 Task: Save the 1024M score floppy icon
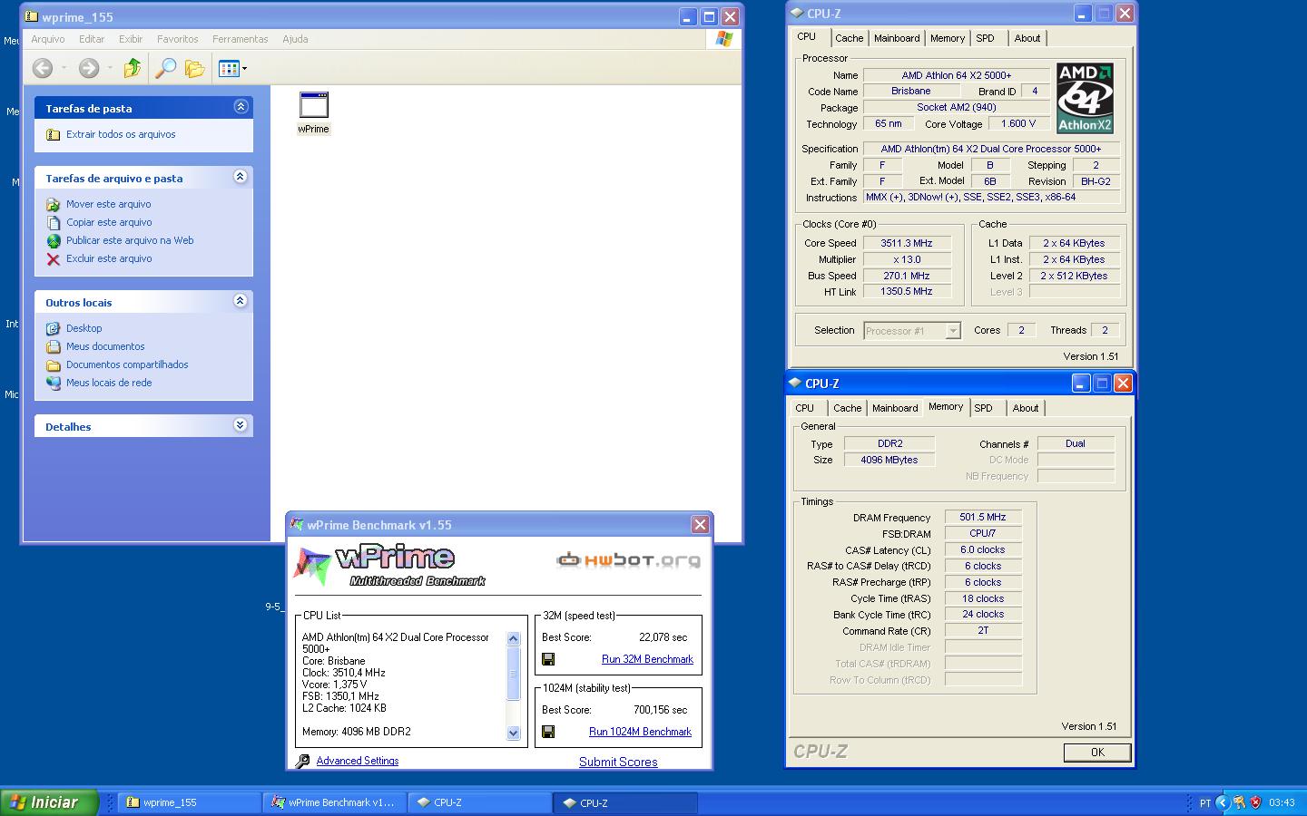[548, 732]
